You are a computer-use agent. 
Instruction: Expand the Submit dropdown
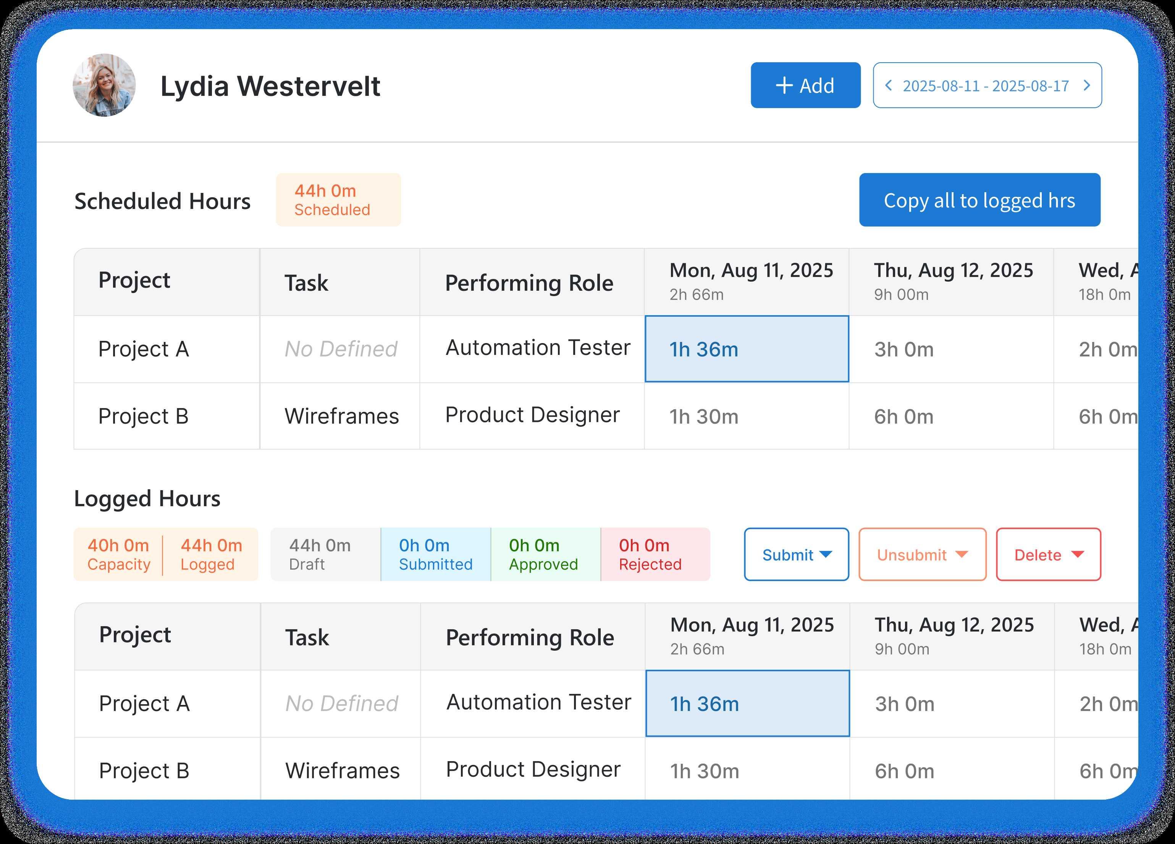(796, 555)
